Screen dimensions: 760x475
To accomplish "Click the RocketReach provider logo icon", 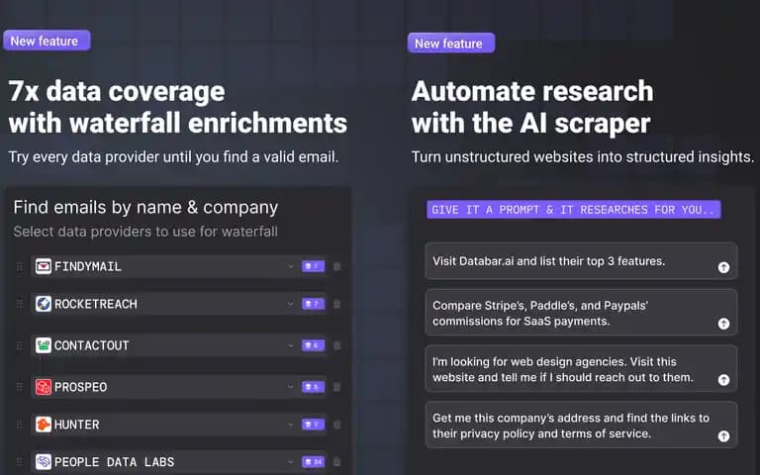I will (x=44, y=304).
